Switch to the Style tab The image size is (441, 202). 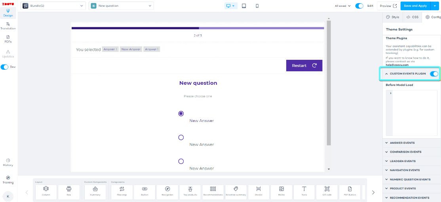[393, 17]
